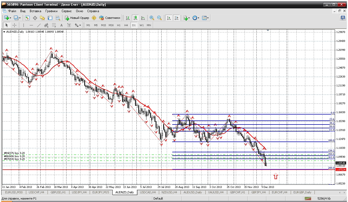
Task: Draw a vertical line tool
Action: click(x=24, y=25)
